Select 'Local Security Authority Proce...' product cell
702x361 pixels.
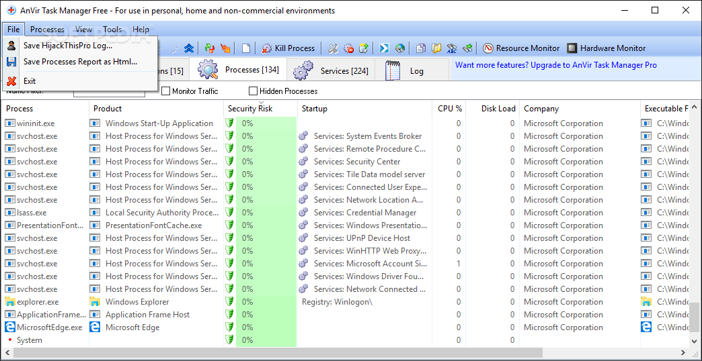pyautogui.click(x=161, y=213)
